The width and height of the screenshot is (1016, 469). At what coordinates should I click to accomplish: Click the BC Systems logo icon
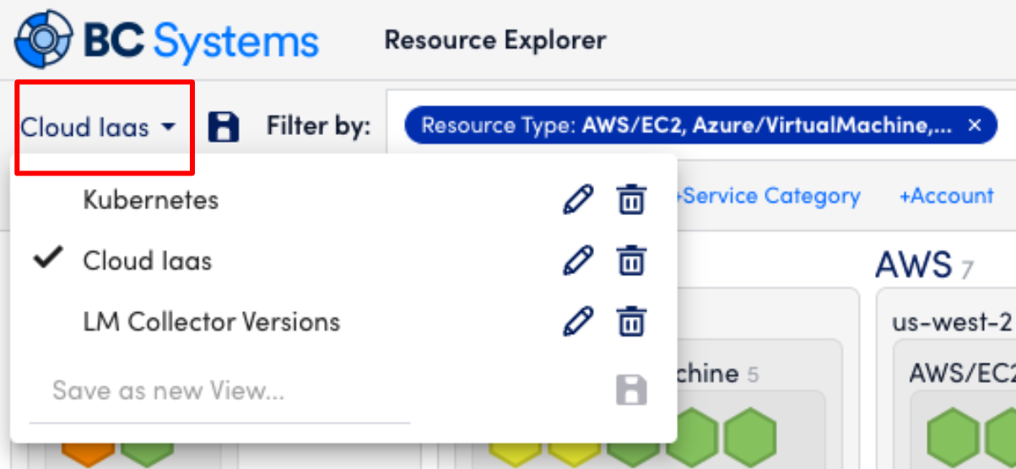[45, 40]
